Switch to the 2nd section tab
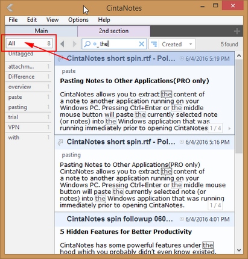248x259 pixels. point(113,31)
